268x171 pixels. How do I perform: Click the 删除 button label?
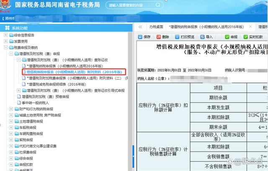(x=165, y=37)
